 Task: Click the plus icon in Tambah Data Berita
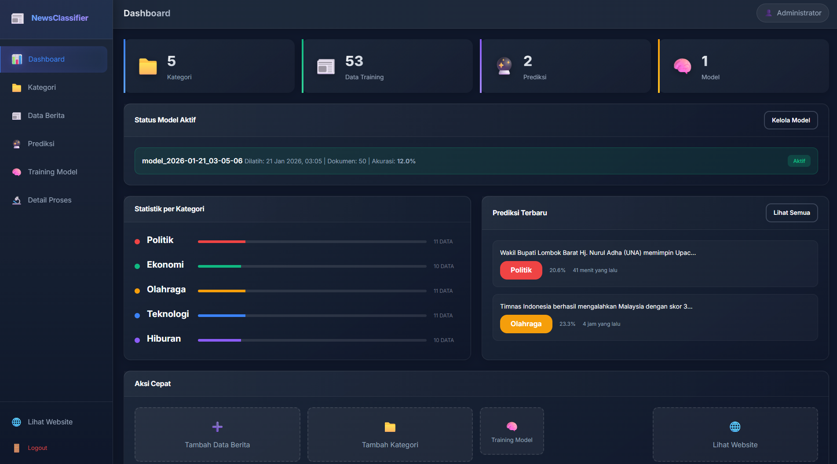(x=217, y=426)
